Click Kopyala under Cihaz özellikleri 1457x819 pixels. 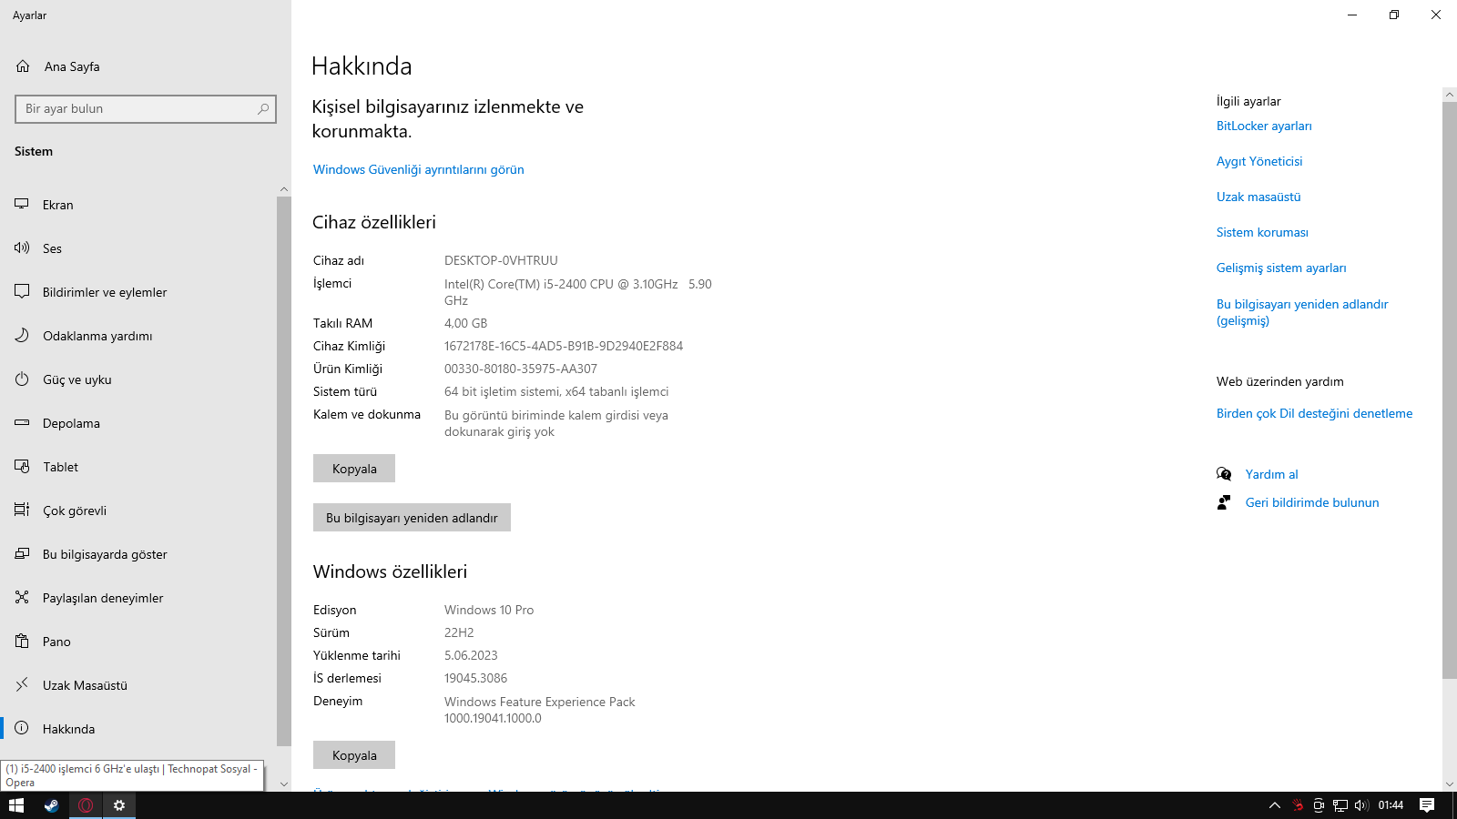354,469
